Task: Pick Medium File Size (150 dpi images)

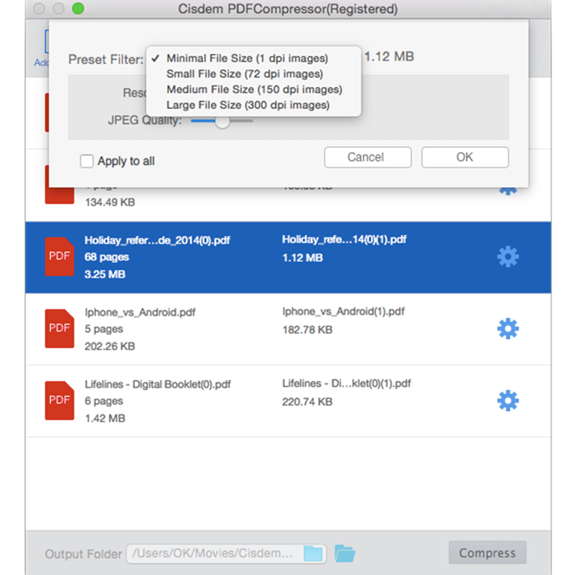Action: 254,90
